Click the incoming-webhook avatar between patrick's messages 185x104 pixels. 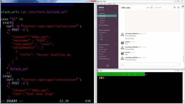point(122,48)
